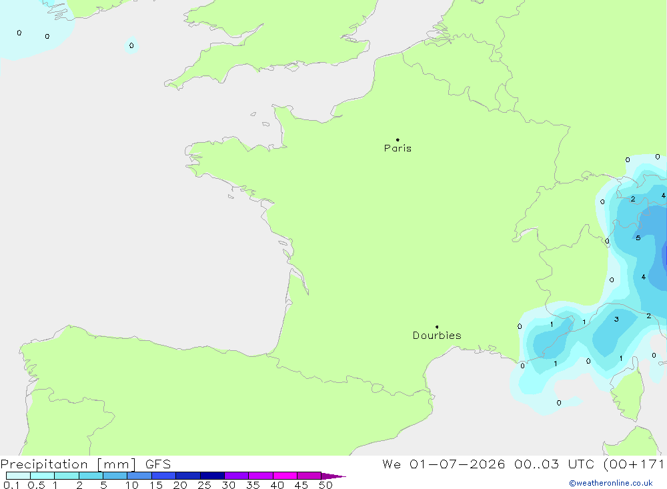Select the black dot marker above Paris
The height and width of the screenshot is (489, 667).
point(398,139)
